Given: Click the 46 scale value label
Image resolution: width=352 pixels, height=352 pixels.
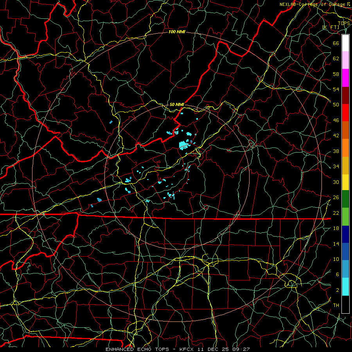Looking at the screenshot, I should click(x=336, y=120).
